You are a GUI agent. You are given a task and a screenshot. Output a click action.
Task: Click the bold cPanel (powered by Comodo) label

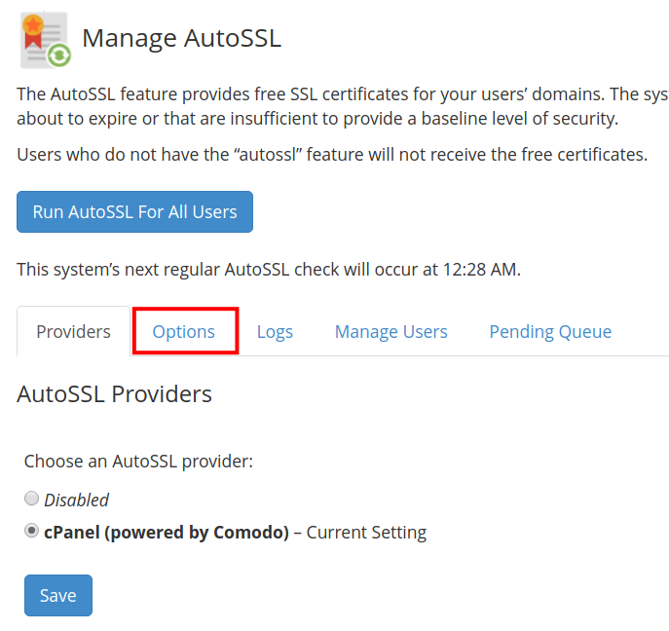pos(167,533)
